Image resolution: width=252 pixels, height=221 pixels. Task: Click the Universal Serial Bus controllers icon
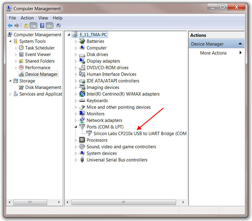pos(82,160)
